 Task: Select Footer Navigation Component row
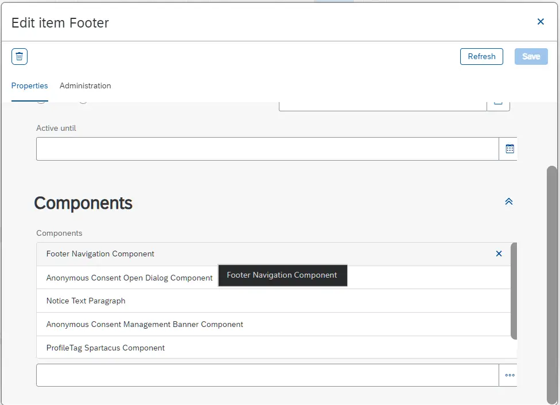tap(274, 254)
